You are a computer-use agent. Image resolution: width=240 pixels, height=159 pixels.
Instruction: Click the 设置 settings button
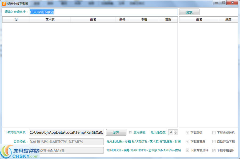coord(116,132)
